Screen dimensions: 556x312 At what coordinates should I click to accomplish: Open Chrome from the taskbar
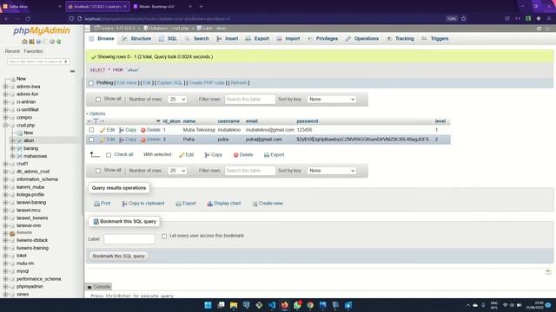pos(310,305)
